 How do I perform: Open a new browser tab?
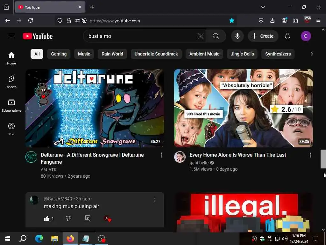pos(92,7)
